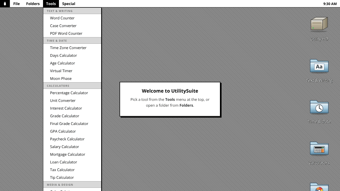The image size is (340, 191).
Task: Start the Virtual Timer tool
Action: (72, 71)
